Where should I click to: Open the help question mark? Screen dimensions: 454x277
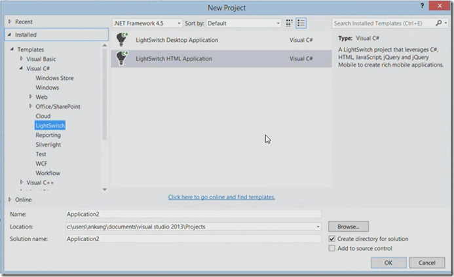[x=422, y=6]
